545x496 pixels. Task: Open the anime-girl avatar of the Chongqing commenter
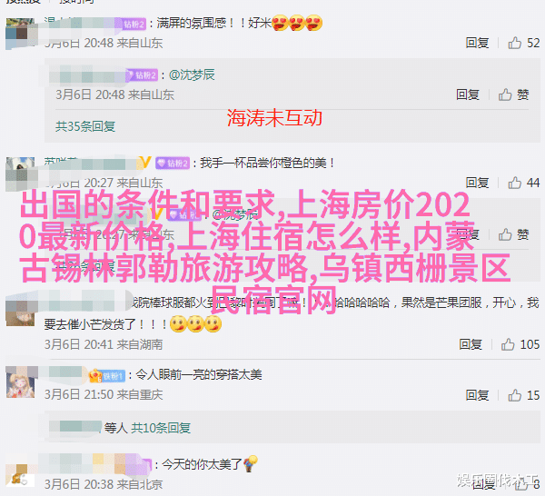[x=20, y=382]
